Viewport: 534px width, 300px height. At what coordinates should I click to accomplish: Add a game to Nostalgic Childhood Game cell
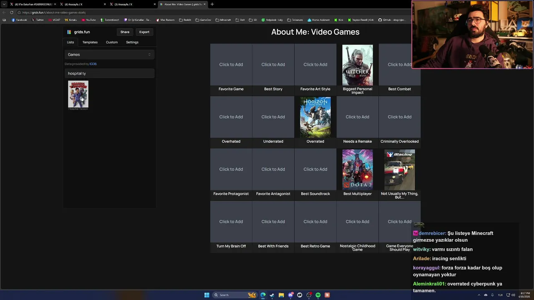[358, 222]
